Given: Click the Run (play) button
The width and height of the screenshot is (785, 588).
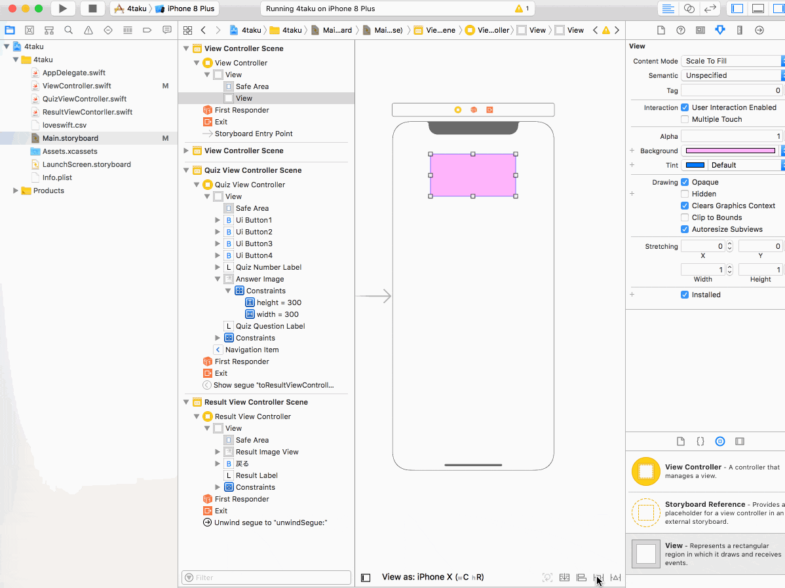Looking at the screenshot, I should coord(63,9).
